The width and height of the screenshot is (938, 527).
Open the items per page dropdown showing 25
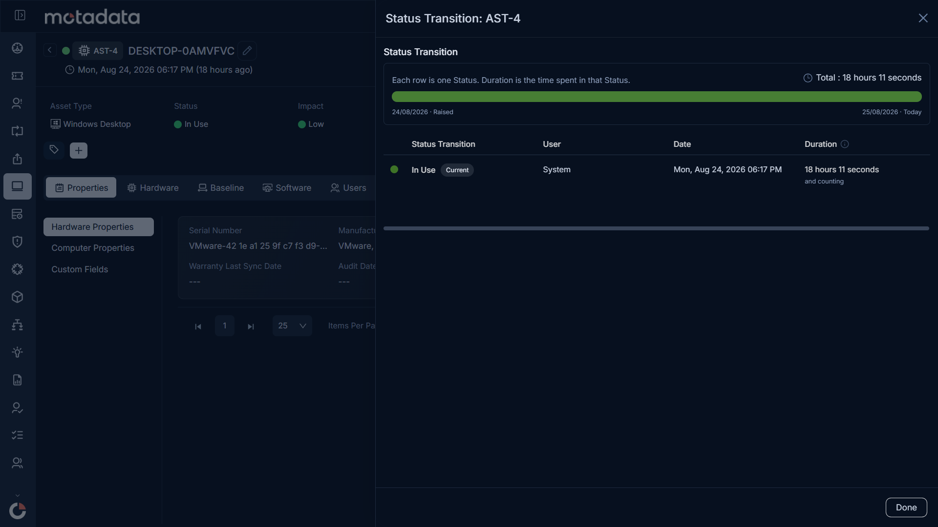(x=292, y=325)
